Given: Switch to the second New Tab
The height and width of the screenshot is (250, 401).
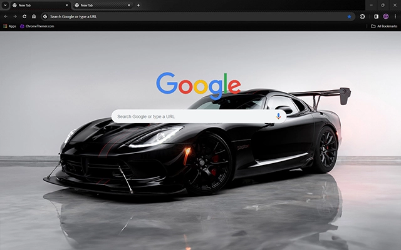Looking at the screenshot, I should 102,5.
